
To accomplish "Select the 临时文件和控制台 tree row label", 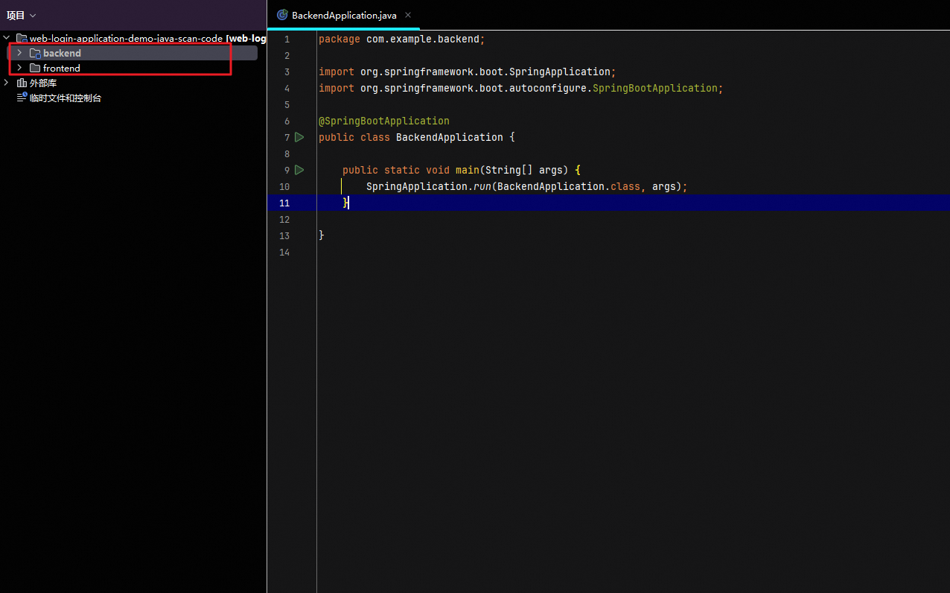I will tap(66, 98).
